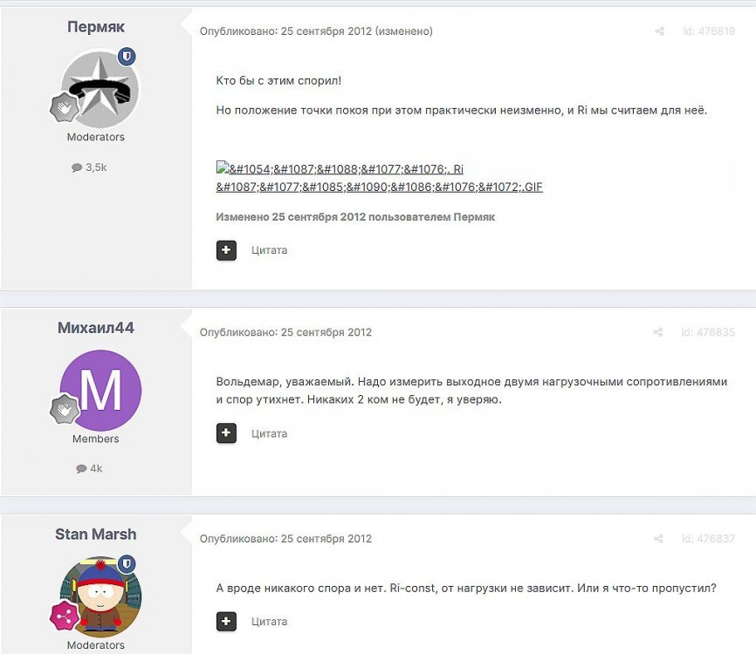Click Цитата to quote Михаил44's post
The width and height of the screenshot is (756, 654).
(269, 433)
